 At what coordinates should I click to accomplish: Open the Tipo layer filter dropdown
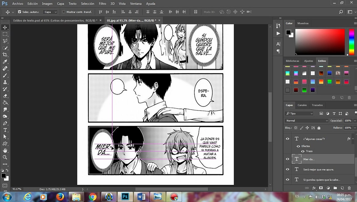(299, 114)
